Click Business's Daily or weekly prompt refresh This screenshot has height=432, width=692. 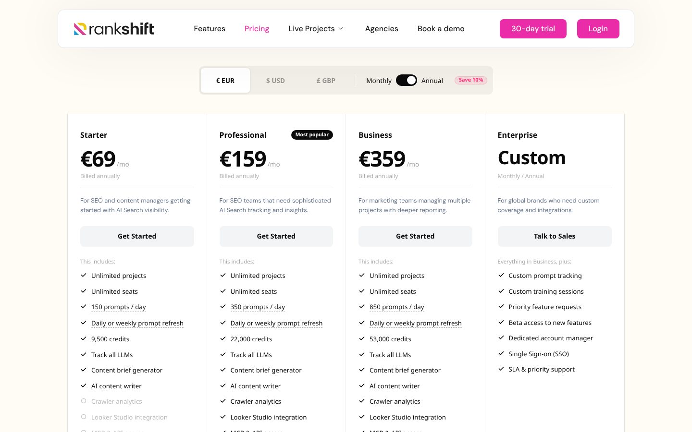(416, 323)
